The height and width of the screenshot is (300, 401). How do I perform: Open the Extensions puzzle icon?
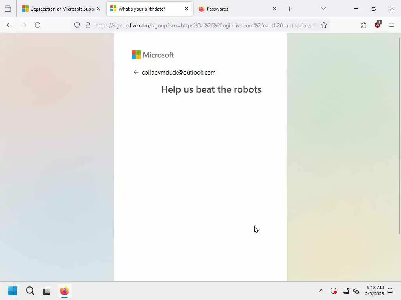[363, 25]
